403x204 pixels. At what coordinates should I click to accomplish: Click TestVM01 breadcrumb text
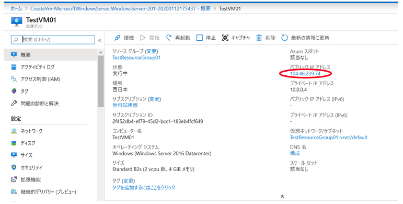click(230, 8)
